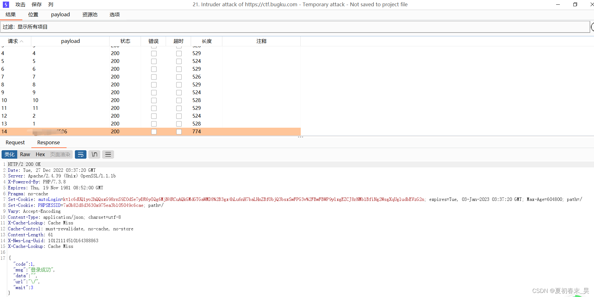Select request row 13 with payload 1

point(150,124)
